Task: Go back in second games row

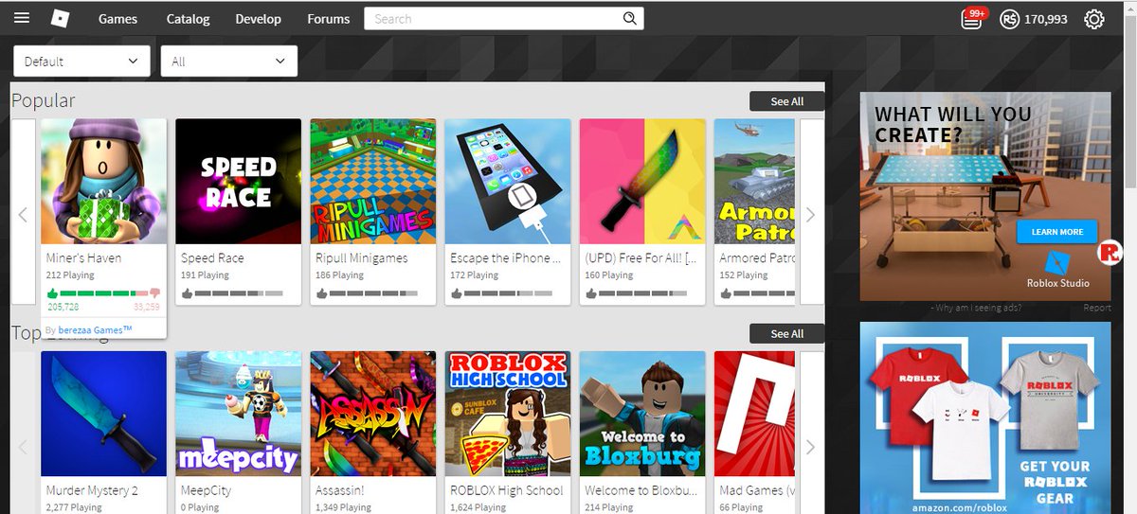Action: [x=24, y=447]
